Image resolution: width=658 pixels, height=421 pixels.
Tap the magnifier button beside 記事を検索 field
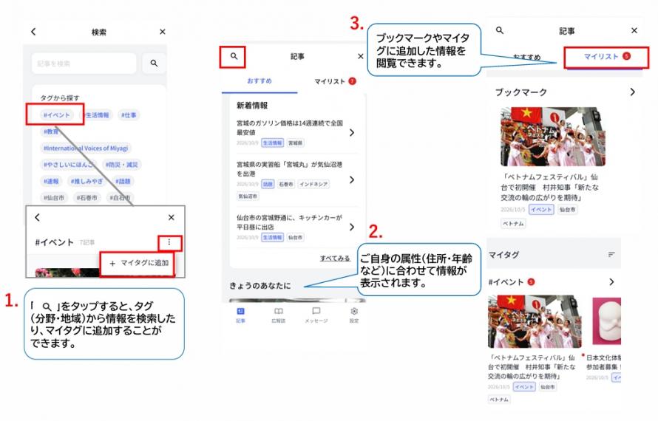pos(154,64)
